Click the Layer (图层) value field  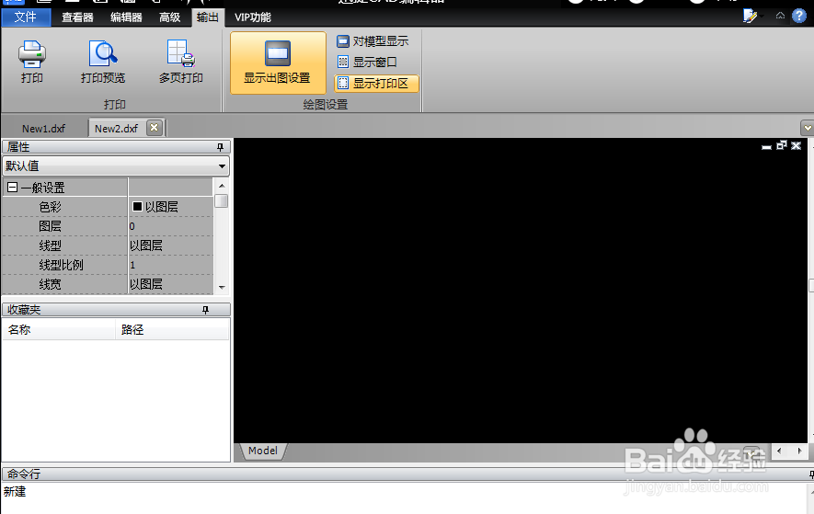pos(170,226)
